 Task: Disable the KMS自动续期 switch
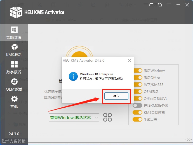(x=137, y=112)
